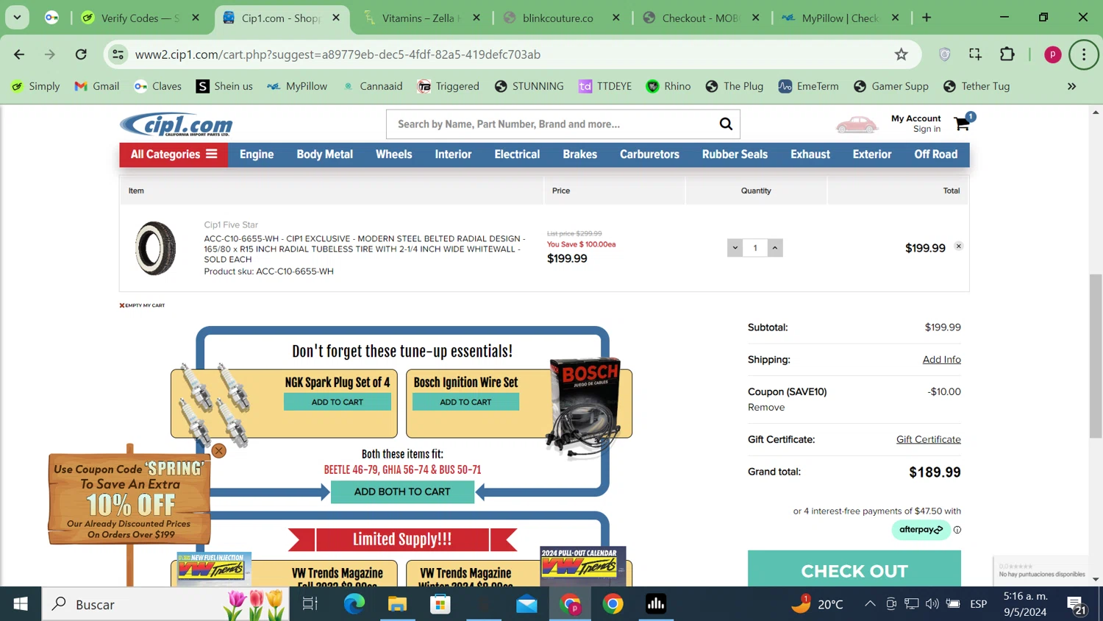Viewport: 1103px width, 621px height.
Task: Click My Account Sign in
Action: (916, 124)
